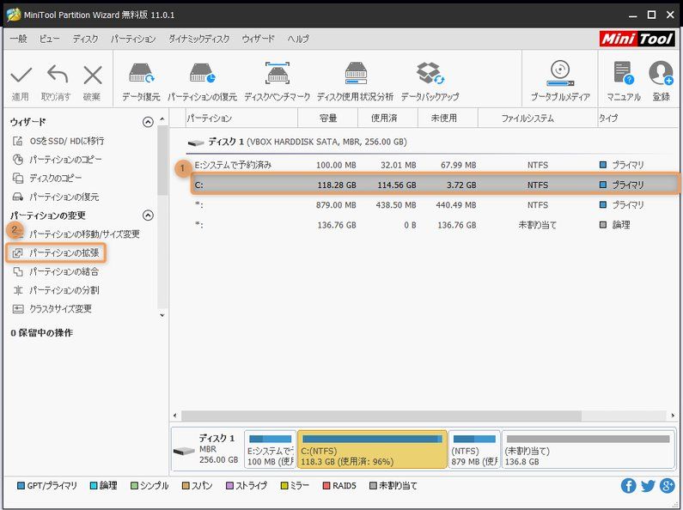The width and height of the screenshot is (683, 510).
Task: Click the Register (登録) user icon
Action: (661, 73)
